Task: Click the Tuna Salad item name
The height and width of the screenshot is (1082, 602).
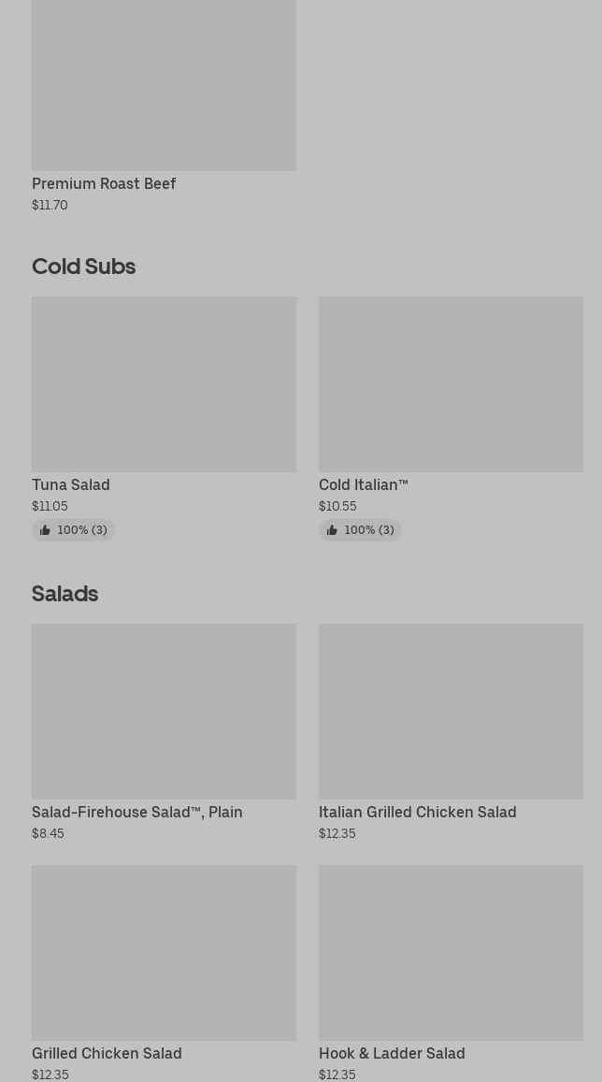Action: pos(71,484)
